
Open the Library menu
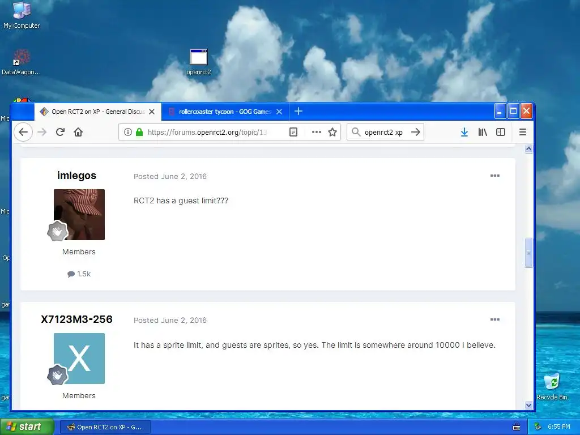[x=483, y=132]
